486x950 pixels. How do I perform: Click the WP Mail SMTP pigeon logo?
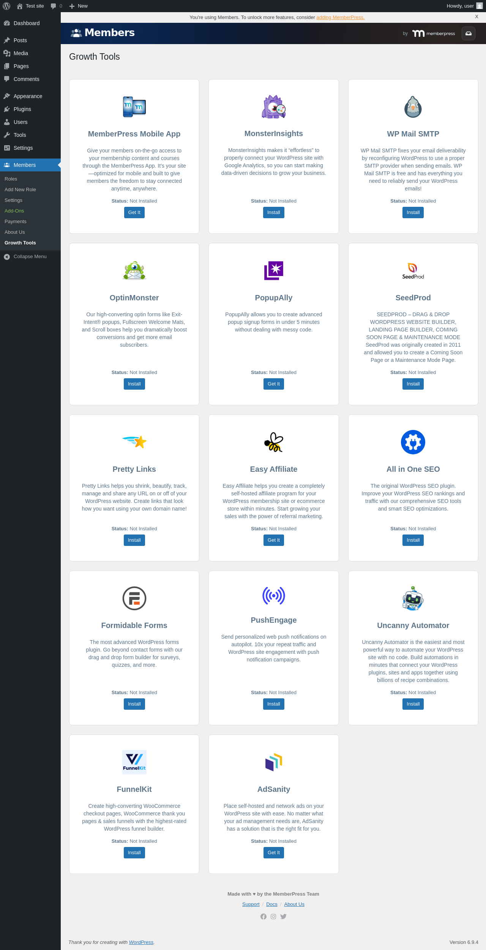coord(413,107)
